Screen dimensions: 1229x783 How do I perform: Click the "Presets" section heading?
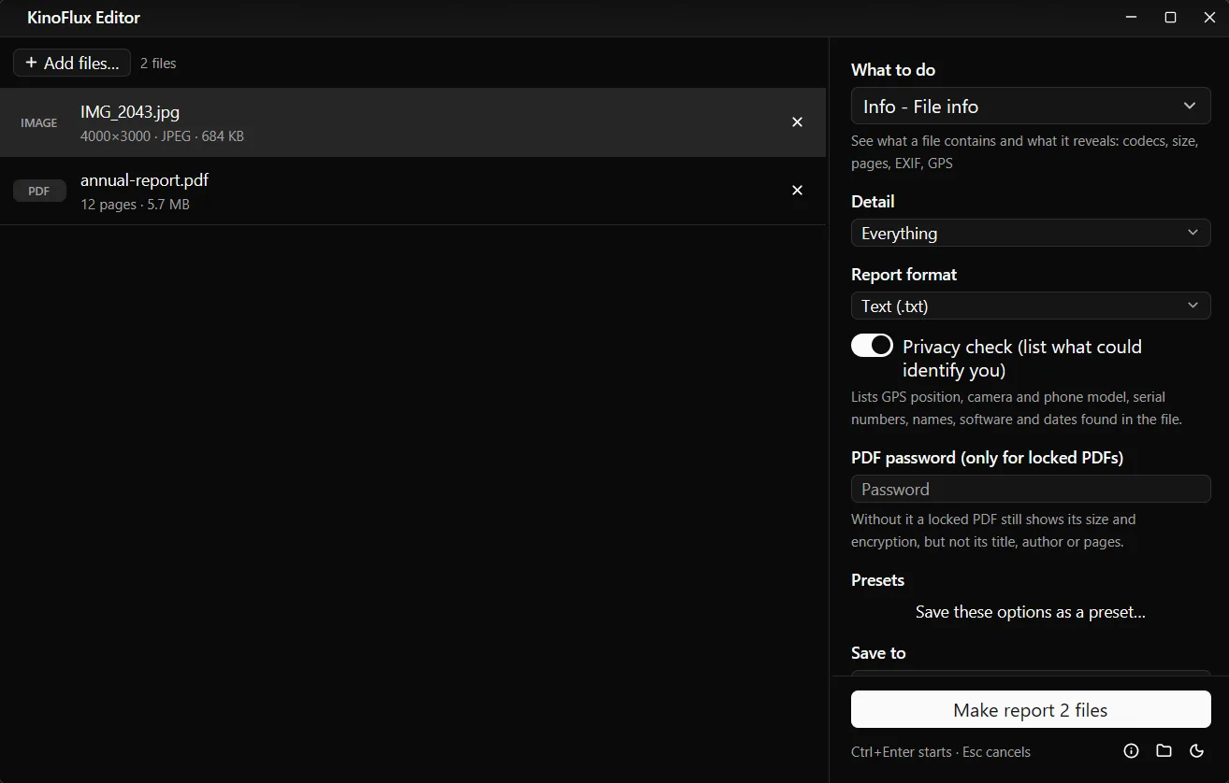point(877,580)
